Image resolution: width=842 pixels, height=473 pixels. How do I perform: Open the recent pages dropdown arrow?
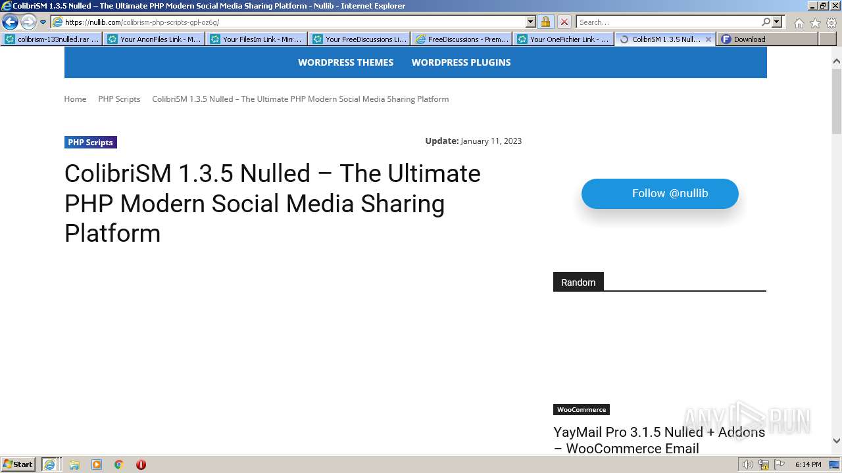click(43, 22)
